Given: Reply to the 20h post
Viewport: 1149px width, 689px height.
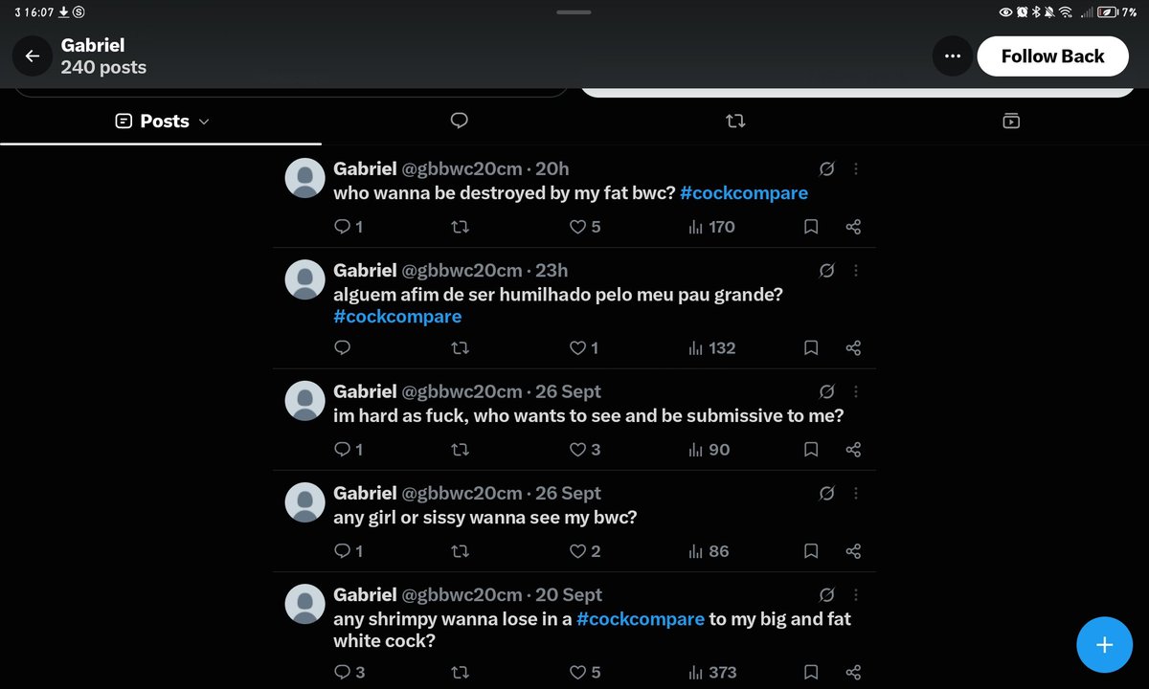Looking at the screenshot, I should pos(348,227).
